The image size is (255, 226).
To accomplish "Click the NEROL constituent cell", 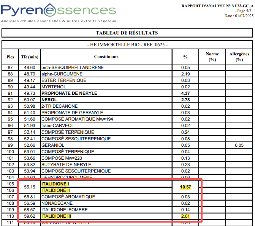I will 49,100.
